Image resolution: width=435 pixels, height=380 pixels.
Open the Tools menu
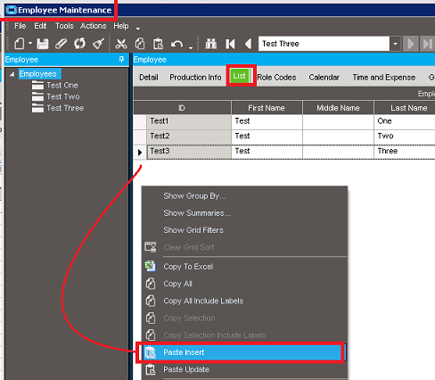(64, 26)
